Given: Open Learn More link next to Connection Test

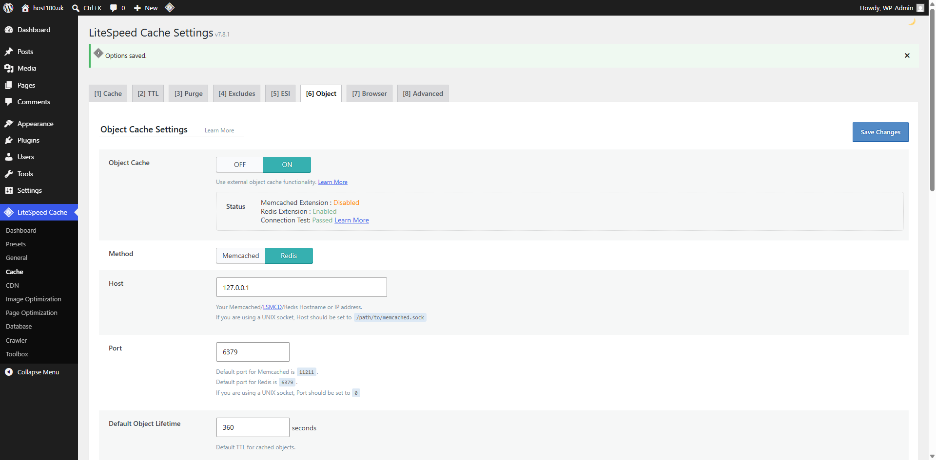Looking at the screenshot, I should click(351, 220).
